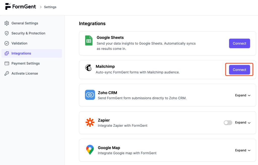Viewport: 258px width, 165px height.
Task: Open Activate License page
Action: [x=32, y=73]
